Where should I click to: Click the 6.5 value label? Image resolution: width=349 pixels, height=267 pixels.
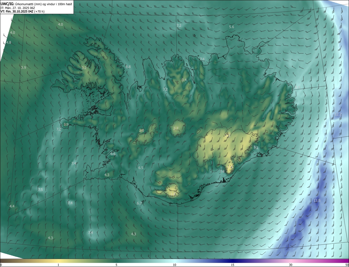(141, 168)
